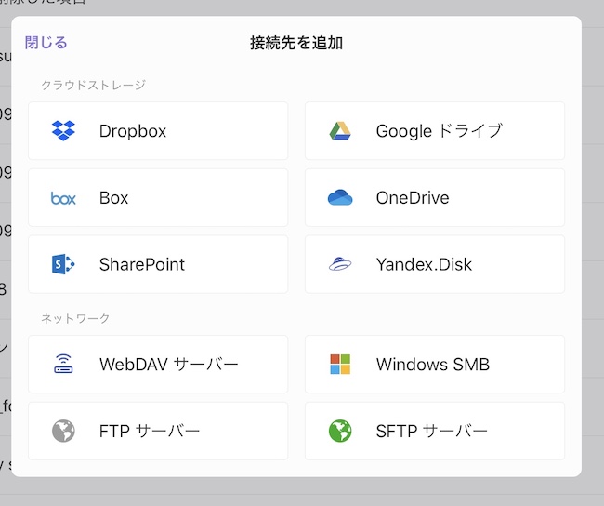Click the Yandex.Disk saucer icon

tap(340, 264)
